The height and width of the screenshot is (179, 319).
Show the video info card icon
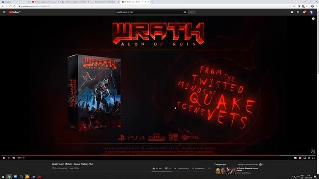pyautogui.click(x=313, y=19)
